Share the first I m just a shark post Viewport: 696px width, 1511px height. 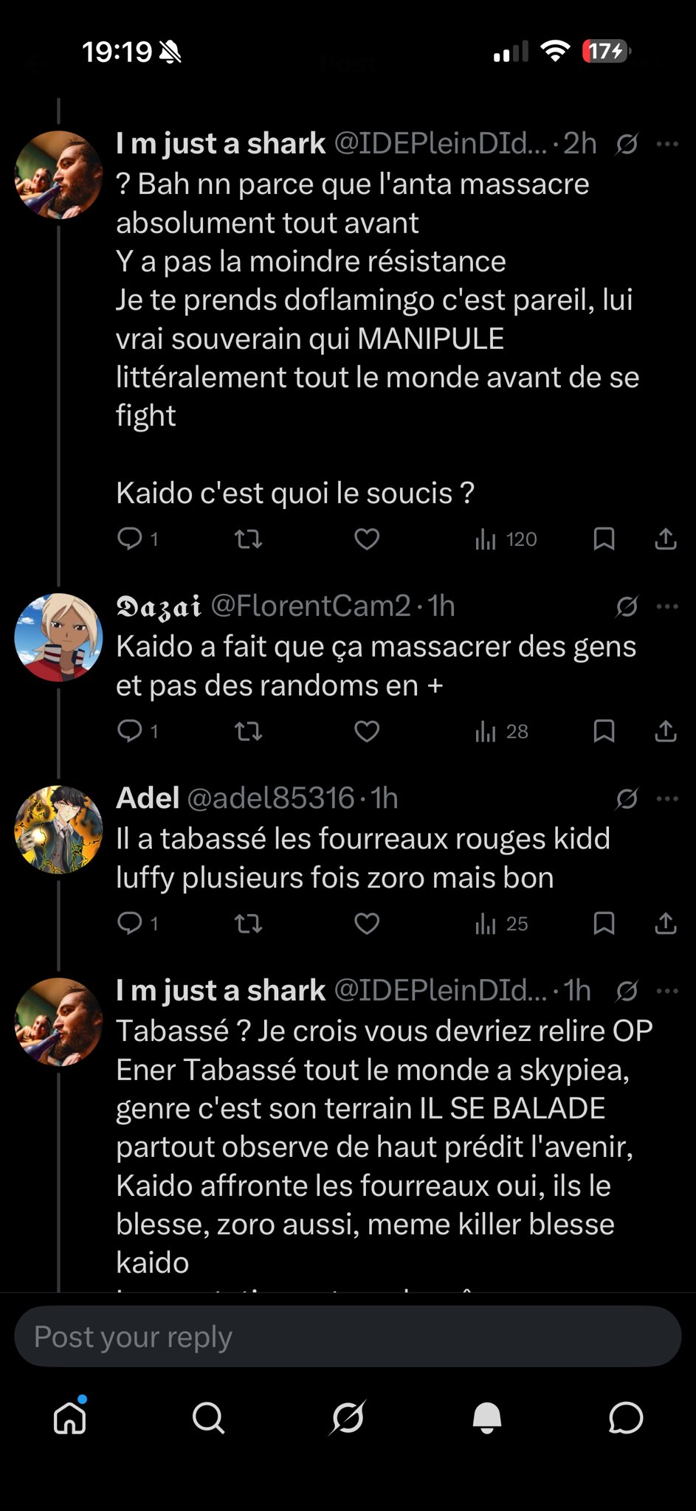[x=666, y=539]
